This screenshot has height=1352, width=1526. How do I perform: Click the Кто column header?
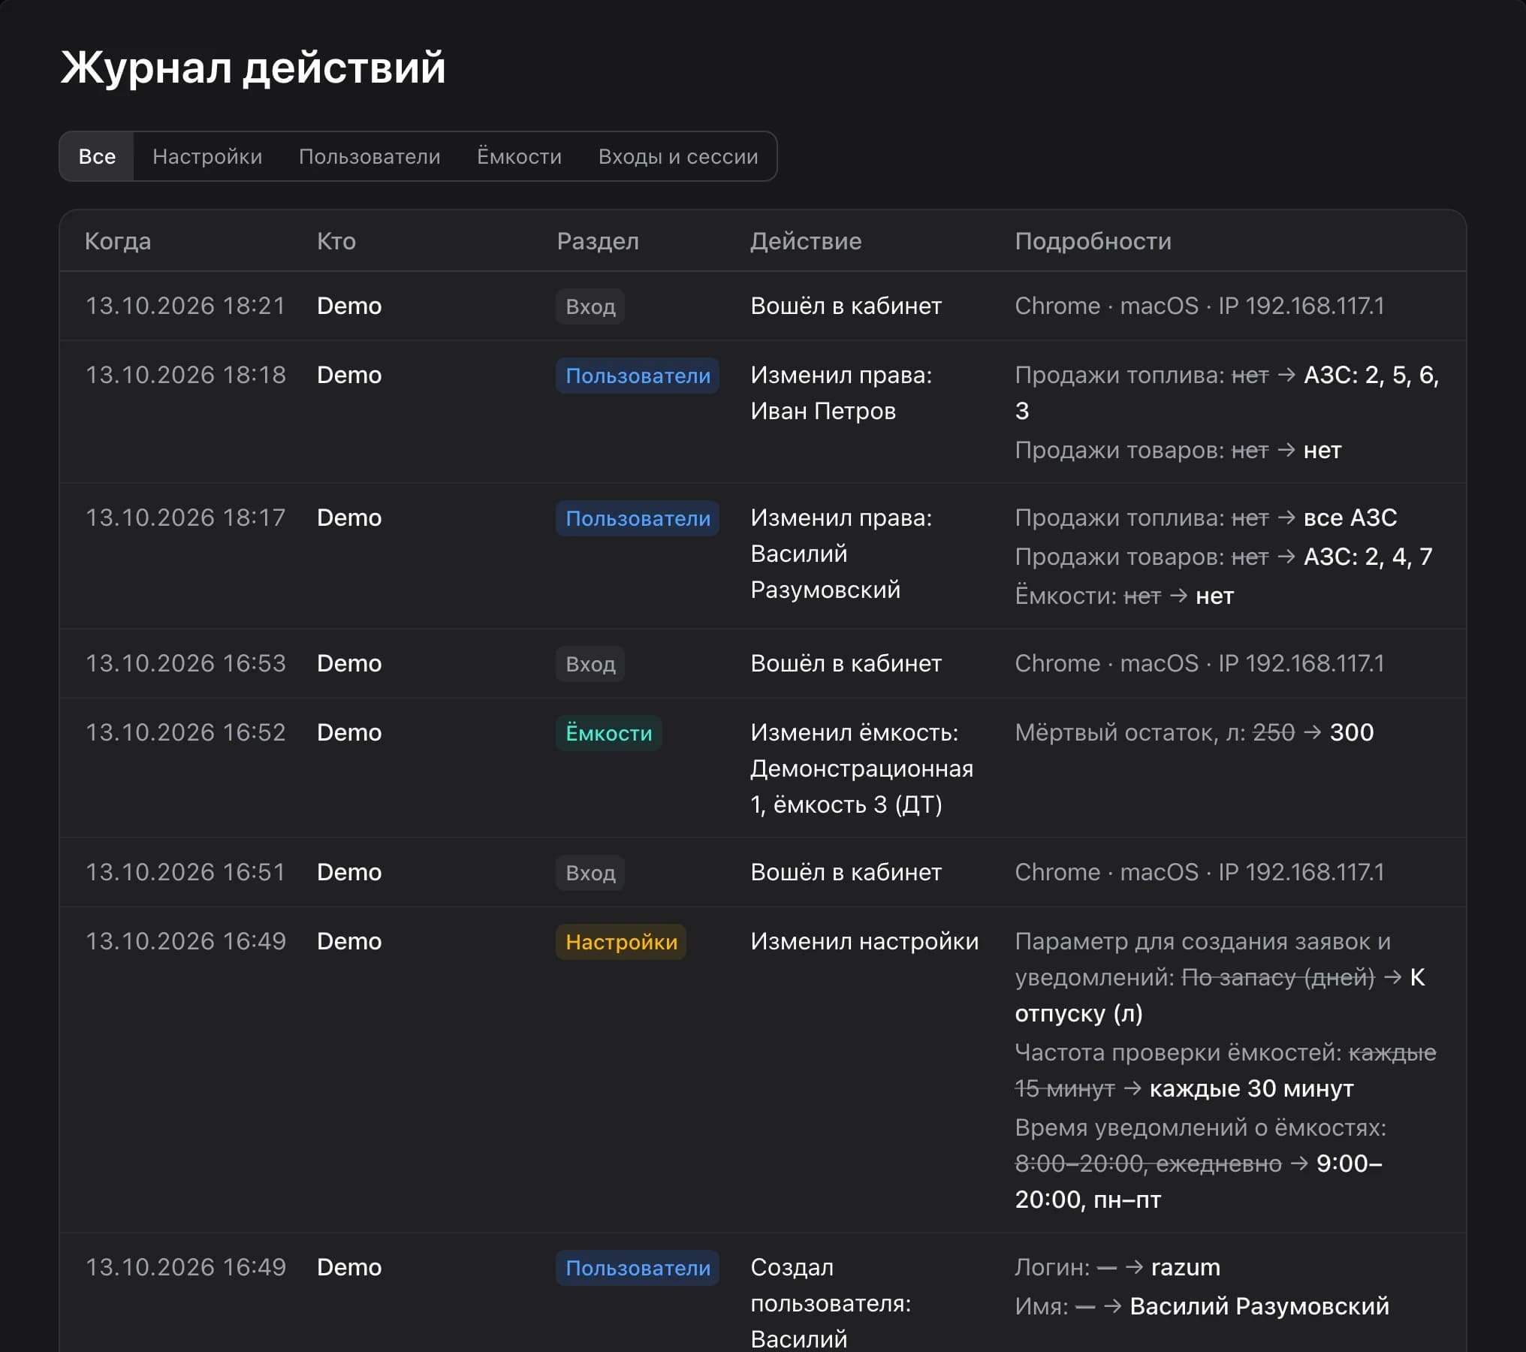(336, 241)
